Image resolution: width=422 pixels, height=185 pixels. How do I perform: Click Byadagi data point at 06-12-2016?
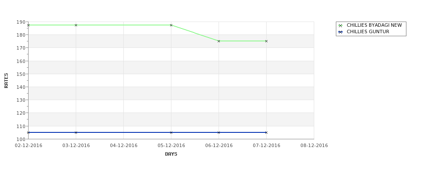[x=219, y=41]
